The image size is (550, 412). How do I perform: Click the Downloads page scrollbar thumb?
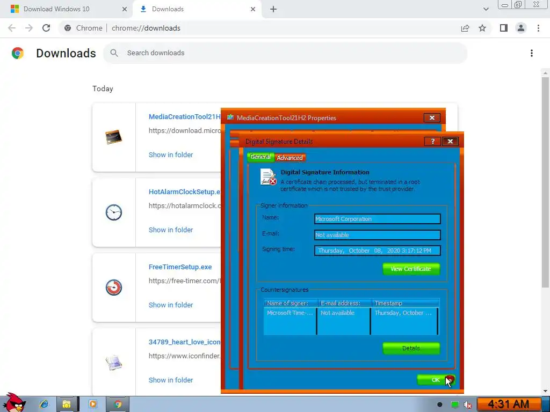545,182
